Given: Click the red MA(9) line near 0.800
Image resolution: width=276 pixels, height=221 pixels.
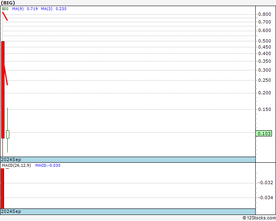Looking at the screenshot, I should (5, 16).
